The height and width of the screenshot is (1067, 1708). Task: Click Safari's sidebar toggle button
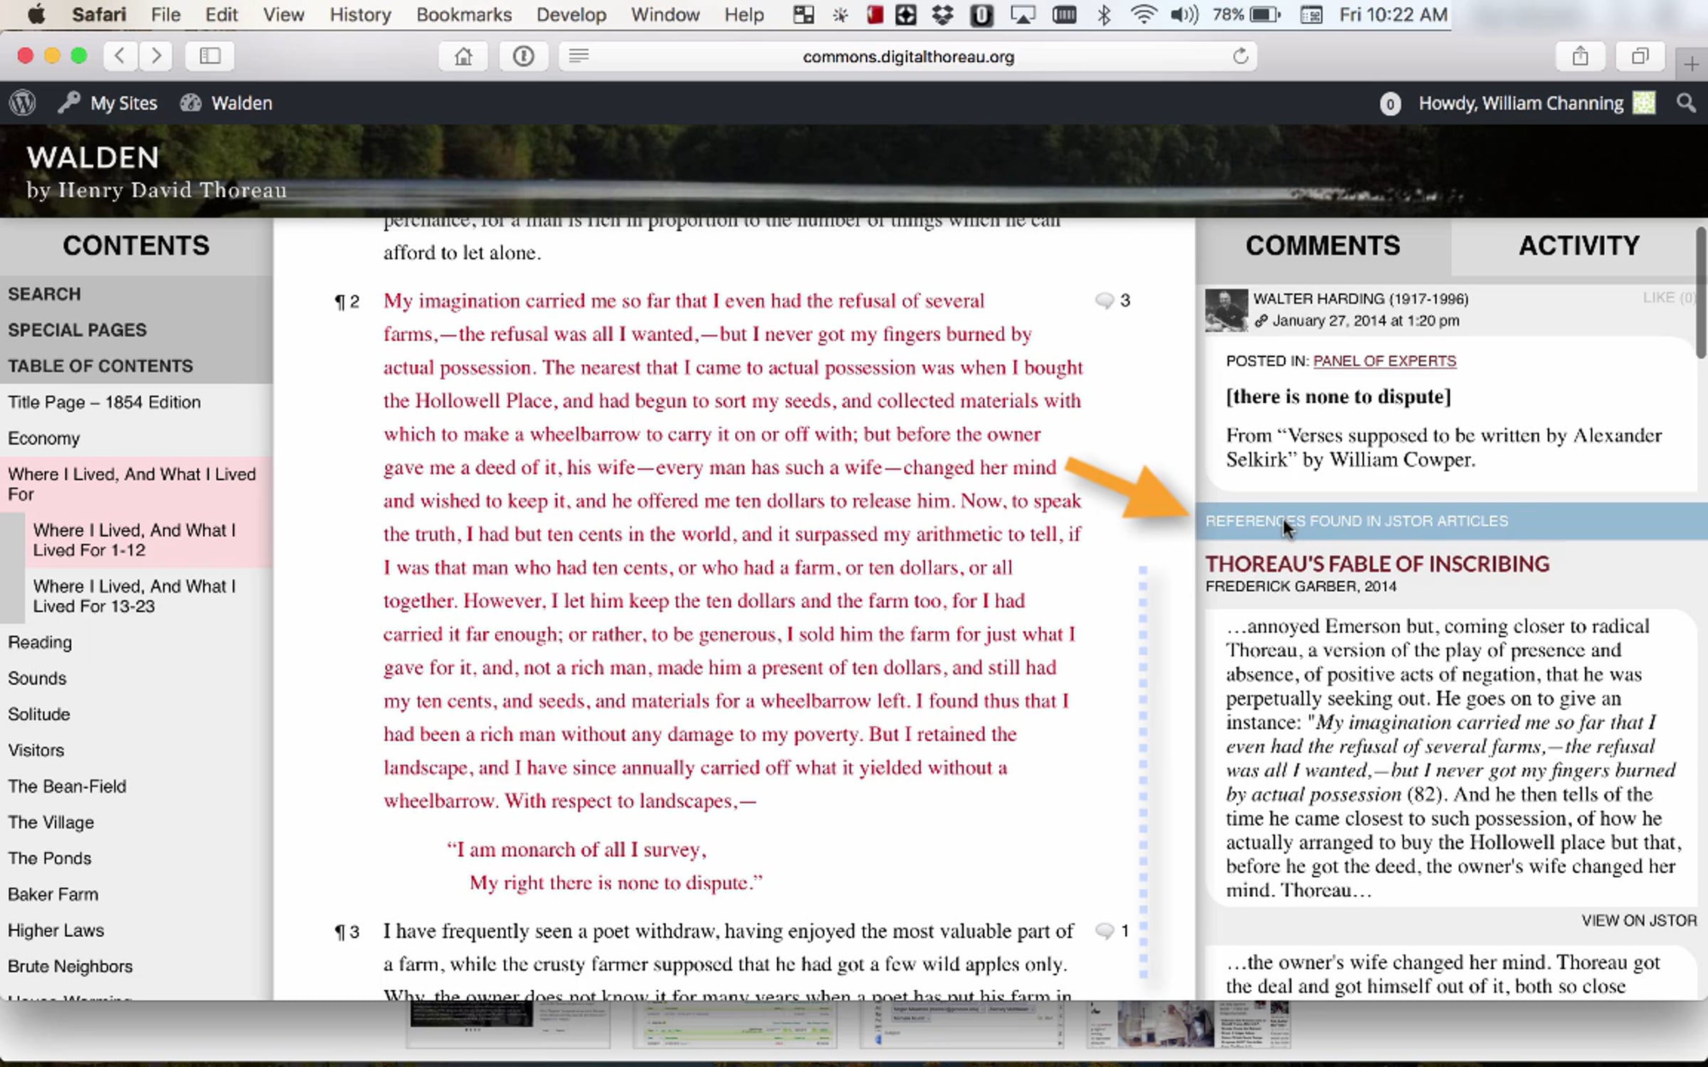click(x=209, y=56)
